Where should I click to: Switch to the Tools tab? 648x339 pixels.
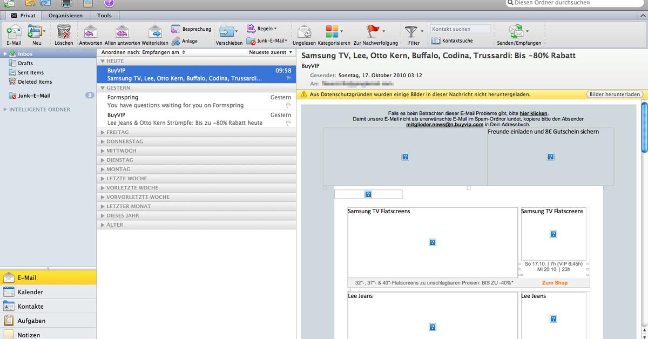pos(105,16)
